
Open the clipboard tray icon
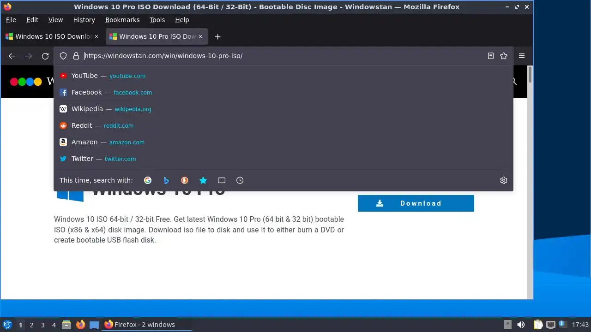pyautogui.click(x=538, y=325)
